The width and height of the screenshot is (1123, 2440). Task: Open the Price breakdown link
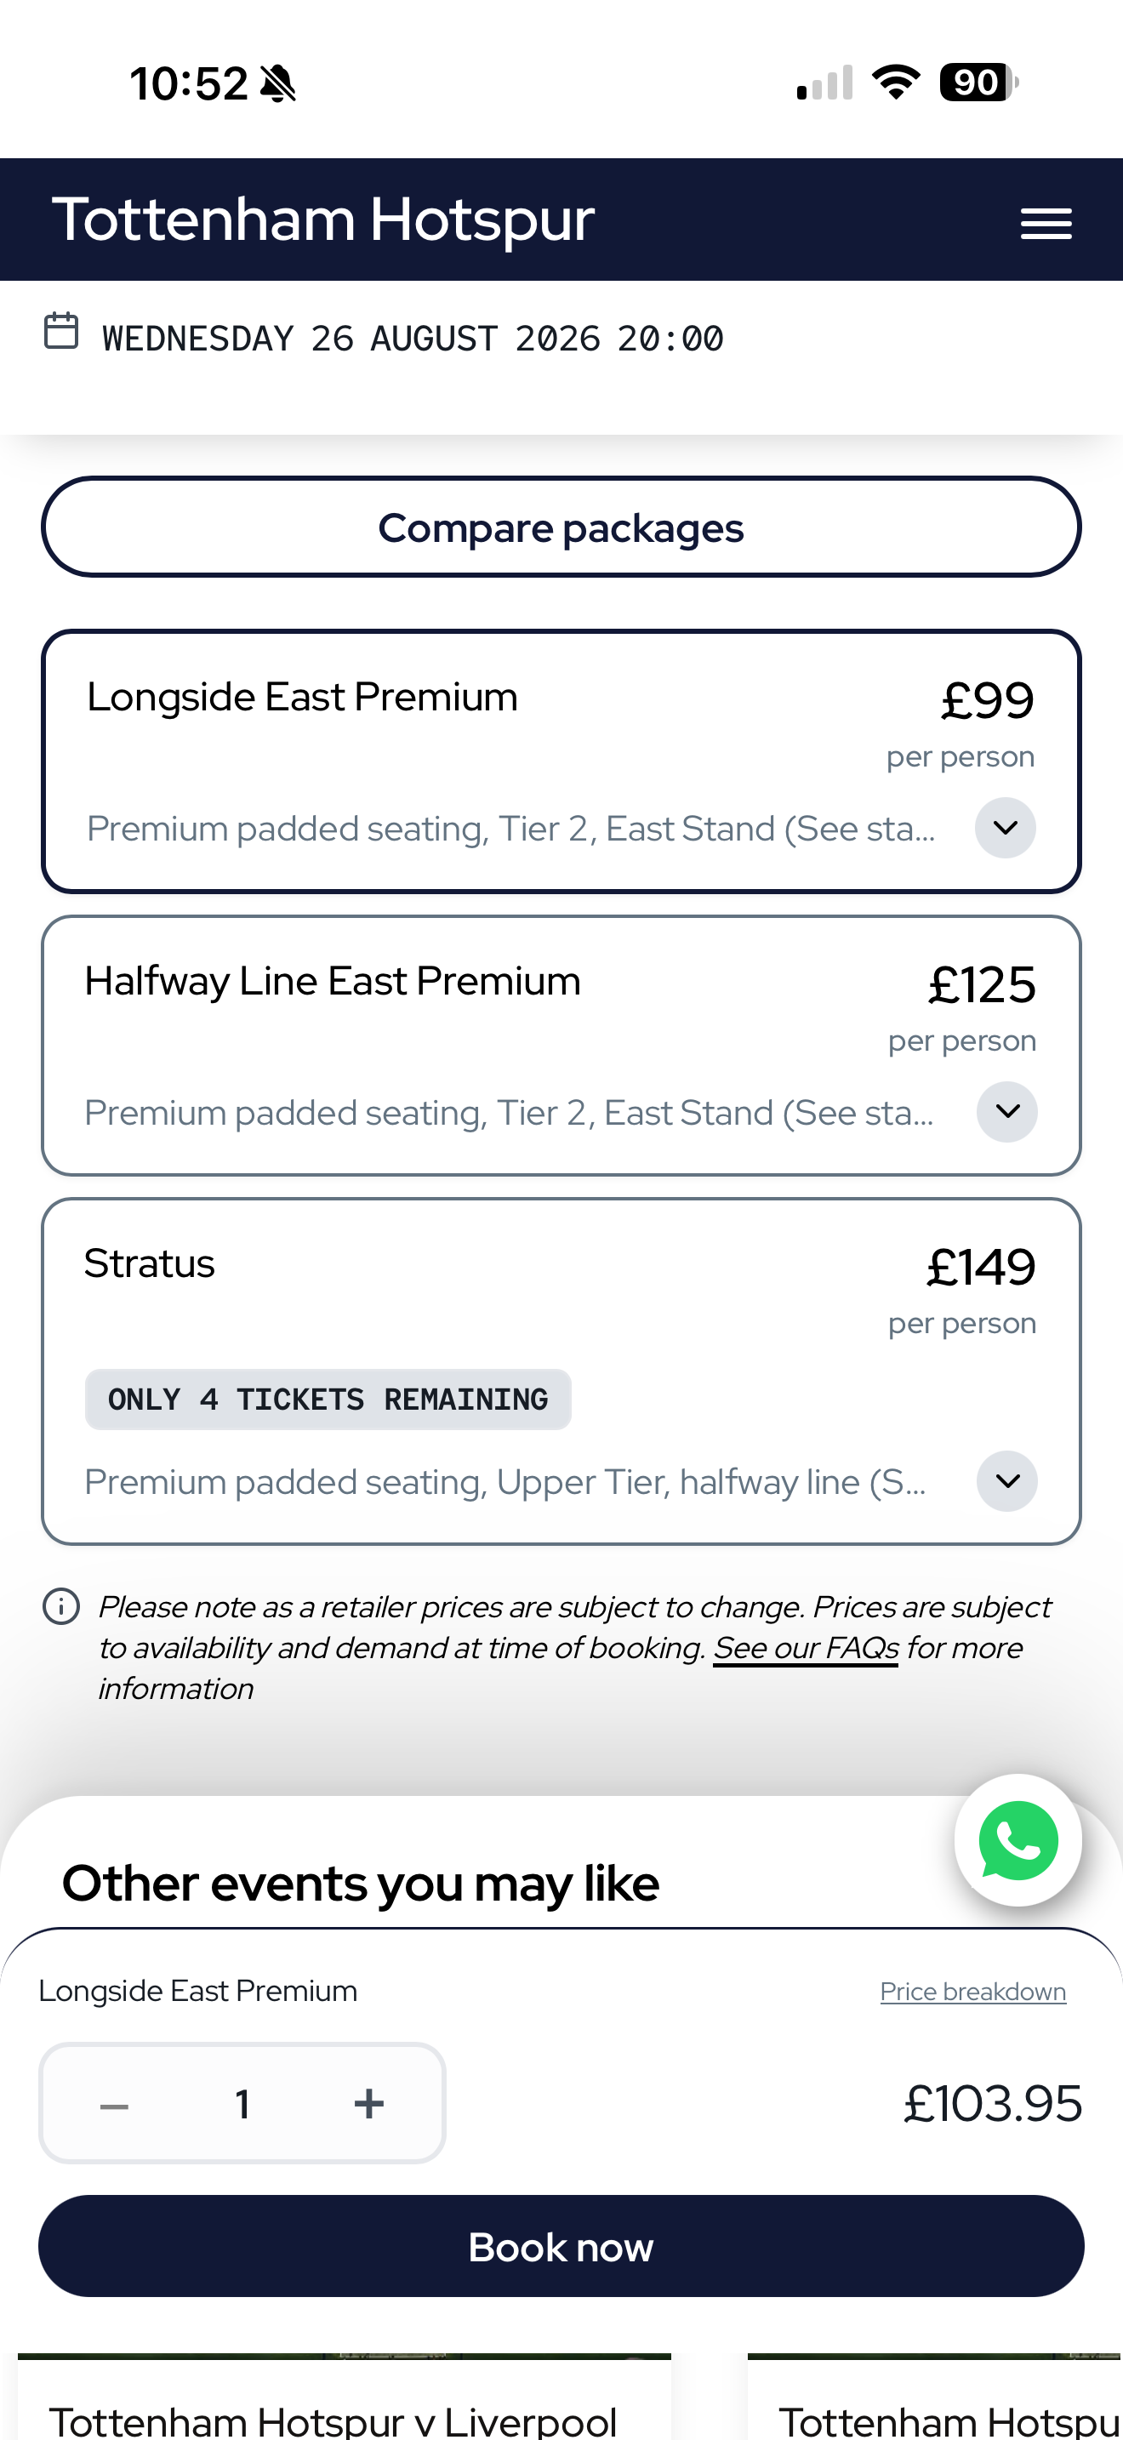(972, 1991)
